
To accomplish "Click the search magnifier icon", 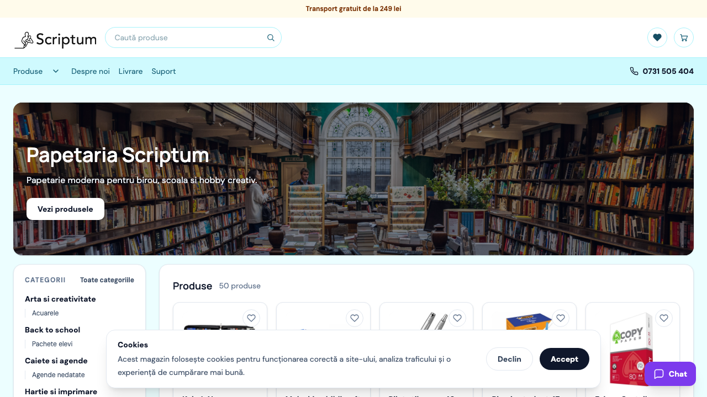I will click(271, 37).
